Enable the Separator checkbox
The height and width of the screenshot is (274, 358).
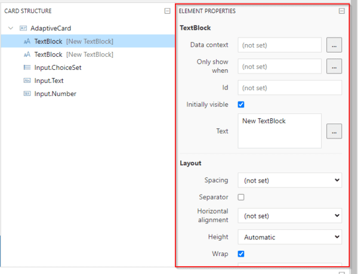(241, 197)
